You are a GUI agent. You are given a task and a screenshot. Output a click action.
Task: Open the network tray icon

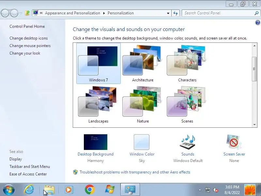click(207, 190)
